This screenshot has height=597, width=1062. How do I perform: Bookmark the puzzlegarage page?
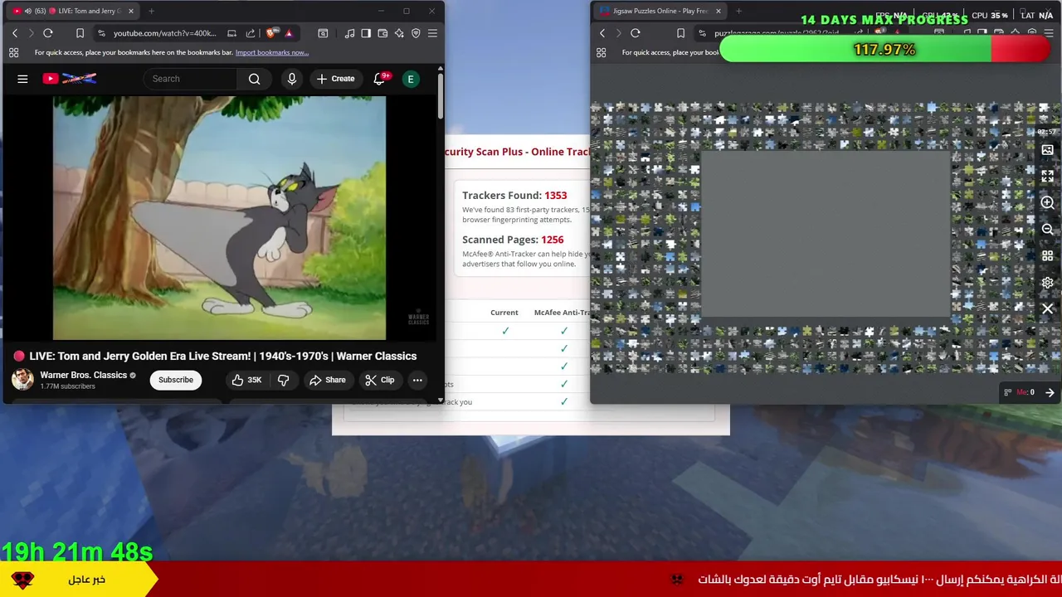point(680,33)
